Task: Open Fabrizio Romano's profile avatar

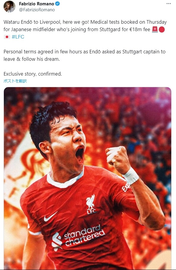Action: point(9,6)
